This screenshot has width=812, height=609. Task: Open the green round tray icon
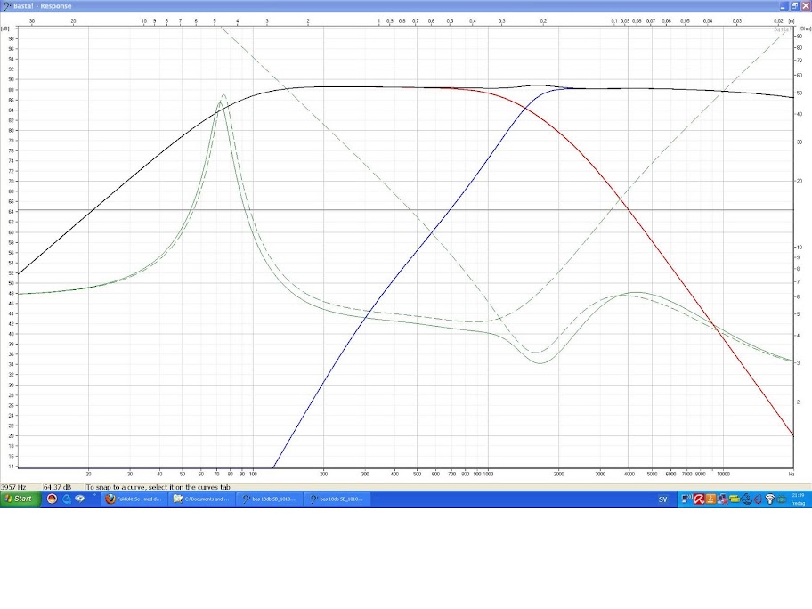tap(782, 499)
